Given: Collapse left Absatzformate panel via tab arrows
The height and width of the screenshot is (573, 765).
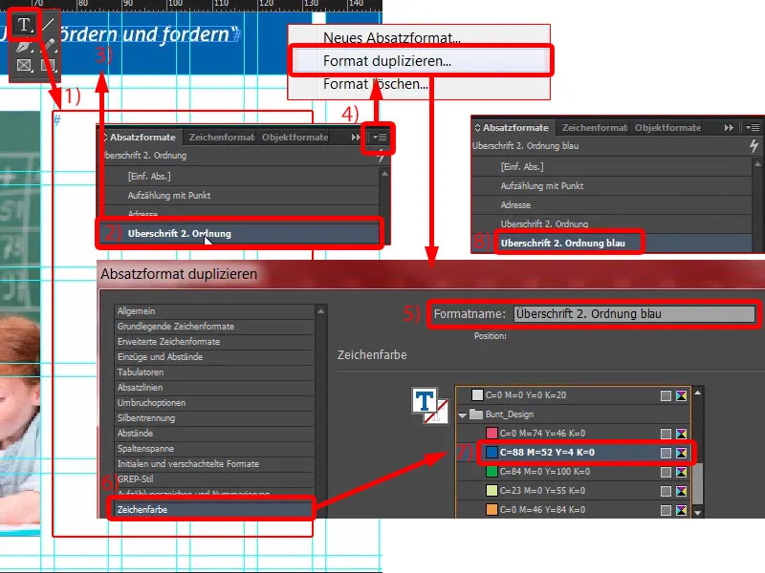Looking at the screenshot, I should (x=105, y=138).
